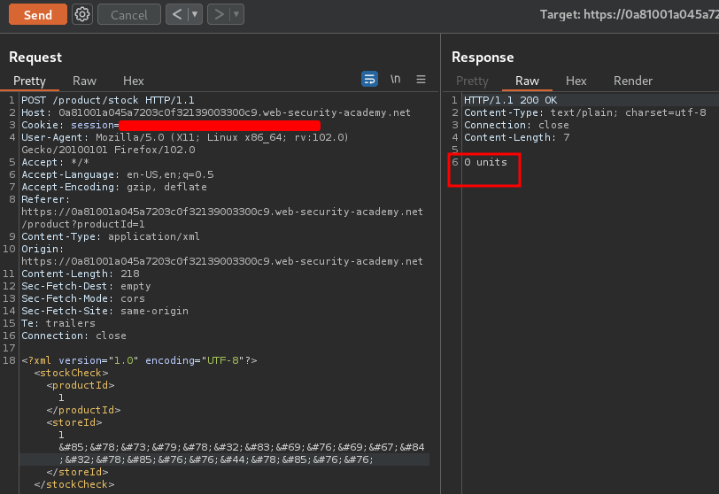The image size is (719, 494).
Task: Open the request settings gear icon
Action: point(82,15)
